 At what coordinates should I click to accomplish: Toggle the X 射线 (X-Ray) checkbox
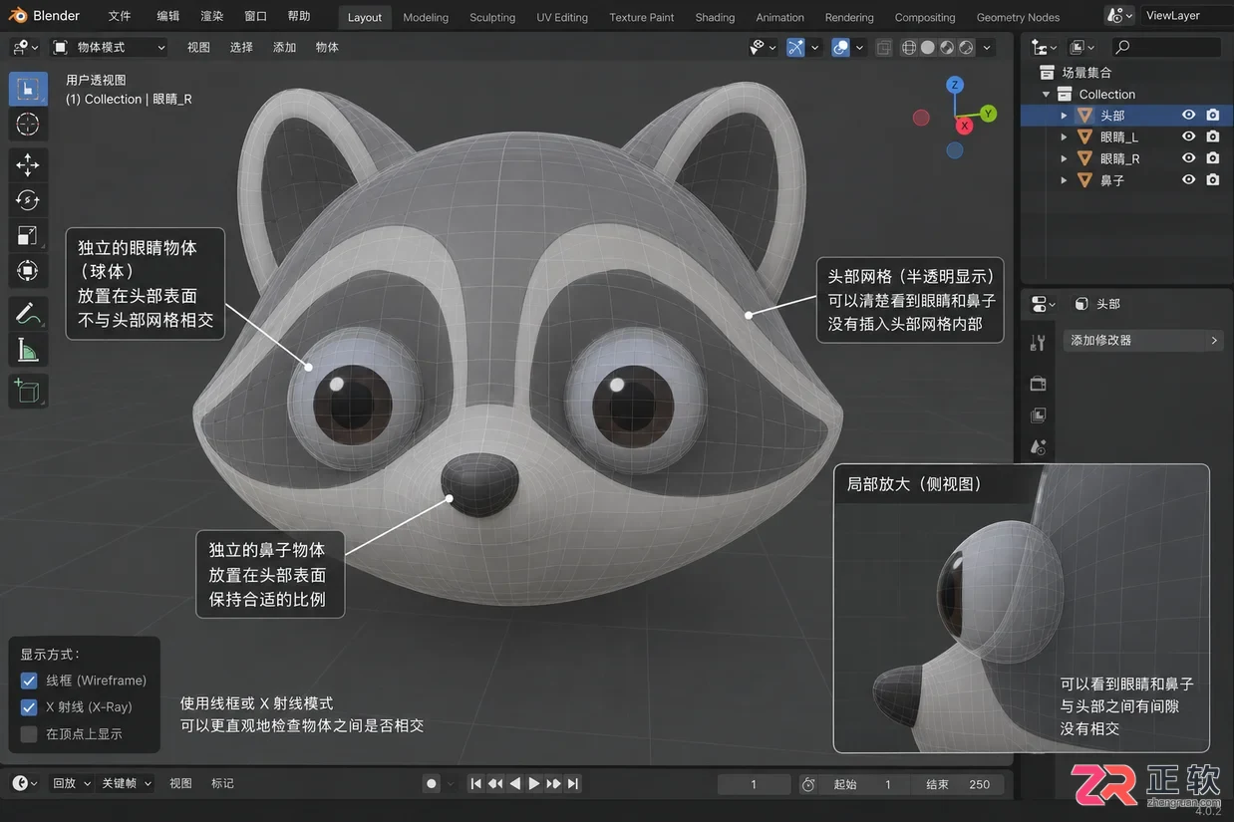(x=29, y=707)
